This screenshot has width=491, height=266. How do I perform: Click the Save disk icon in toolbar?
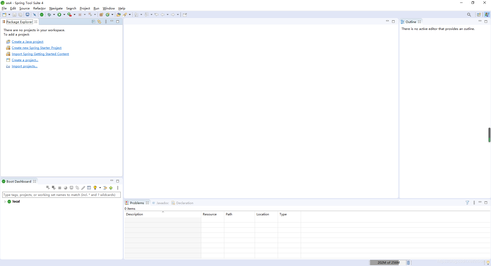pyautogui.click(x=14, y=15)
